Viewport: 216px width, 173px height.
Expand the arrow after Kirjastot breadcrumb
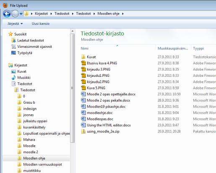[x=51, y=14]
